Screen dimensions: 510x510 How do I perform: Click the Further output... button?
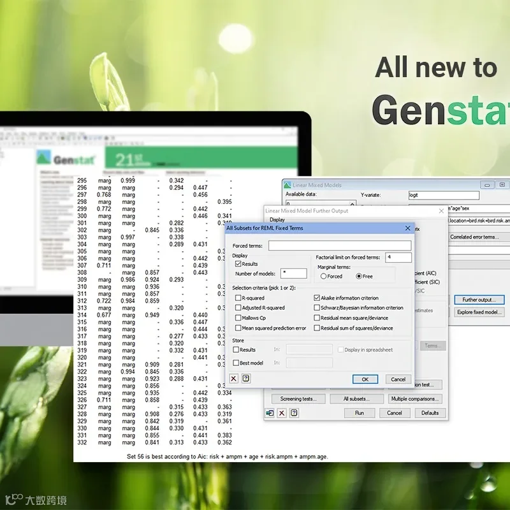click(x=479, y=300)
